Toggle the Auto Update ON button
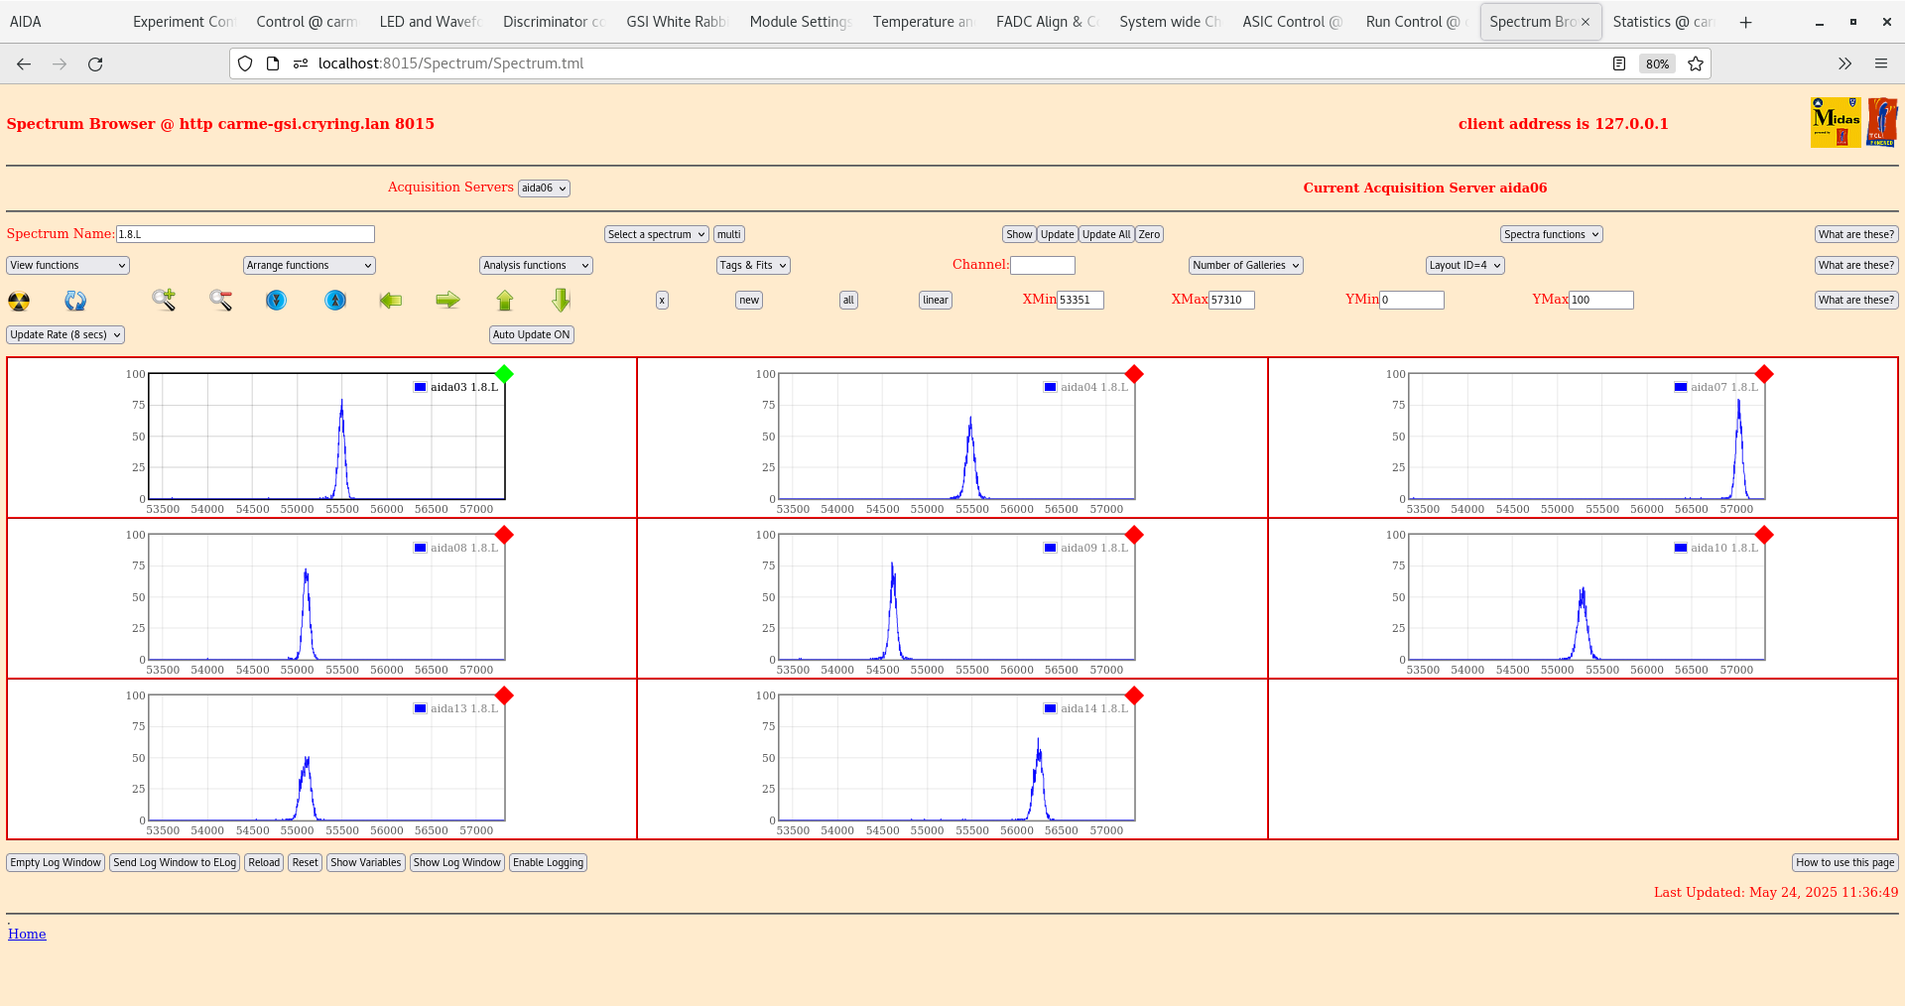The height and width of the screenshot is (1006, 1905). point(531,335)
